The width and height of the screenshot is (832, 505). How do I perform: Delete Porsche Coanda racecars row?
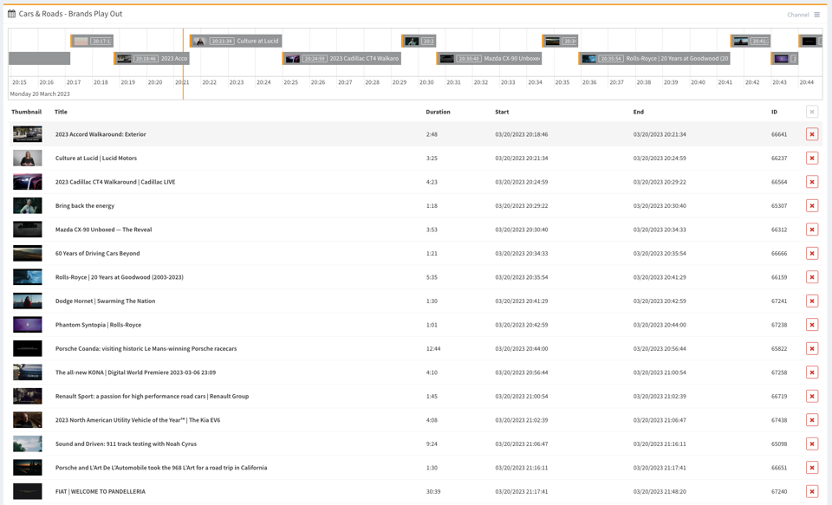811,348
